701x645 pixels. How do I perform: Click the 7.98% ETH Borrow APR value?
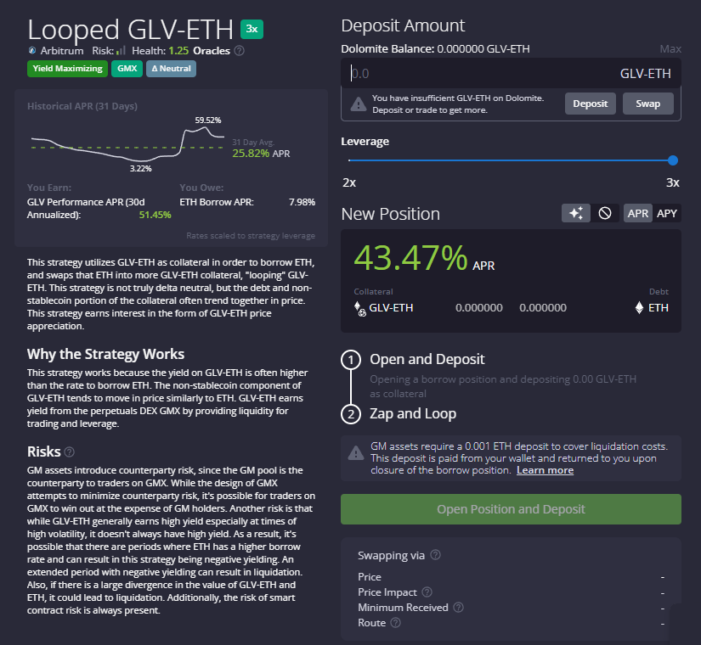(302, 202)
